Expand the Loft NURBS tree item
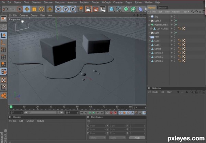 (151, 28)
